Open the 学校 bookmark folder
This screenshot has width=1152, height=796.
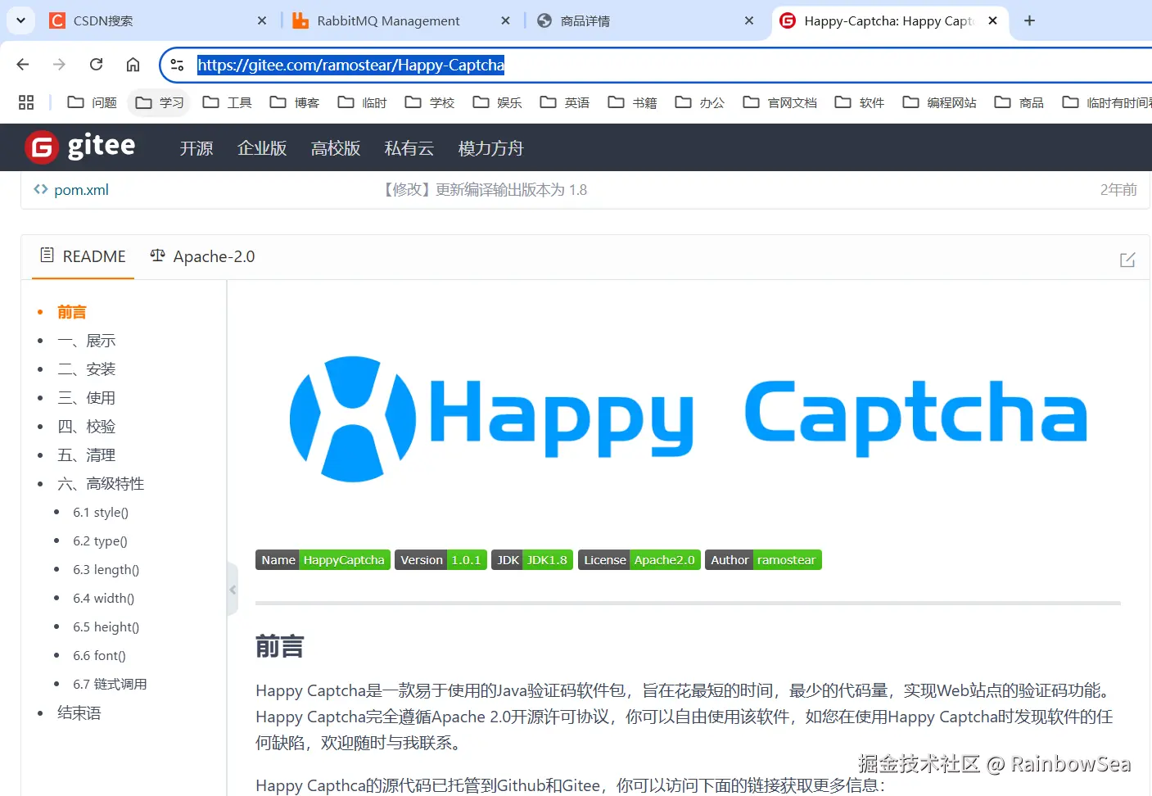coord(430,102)
